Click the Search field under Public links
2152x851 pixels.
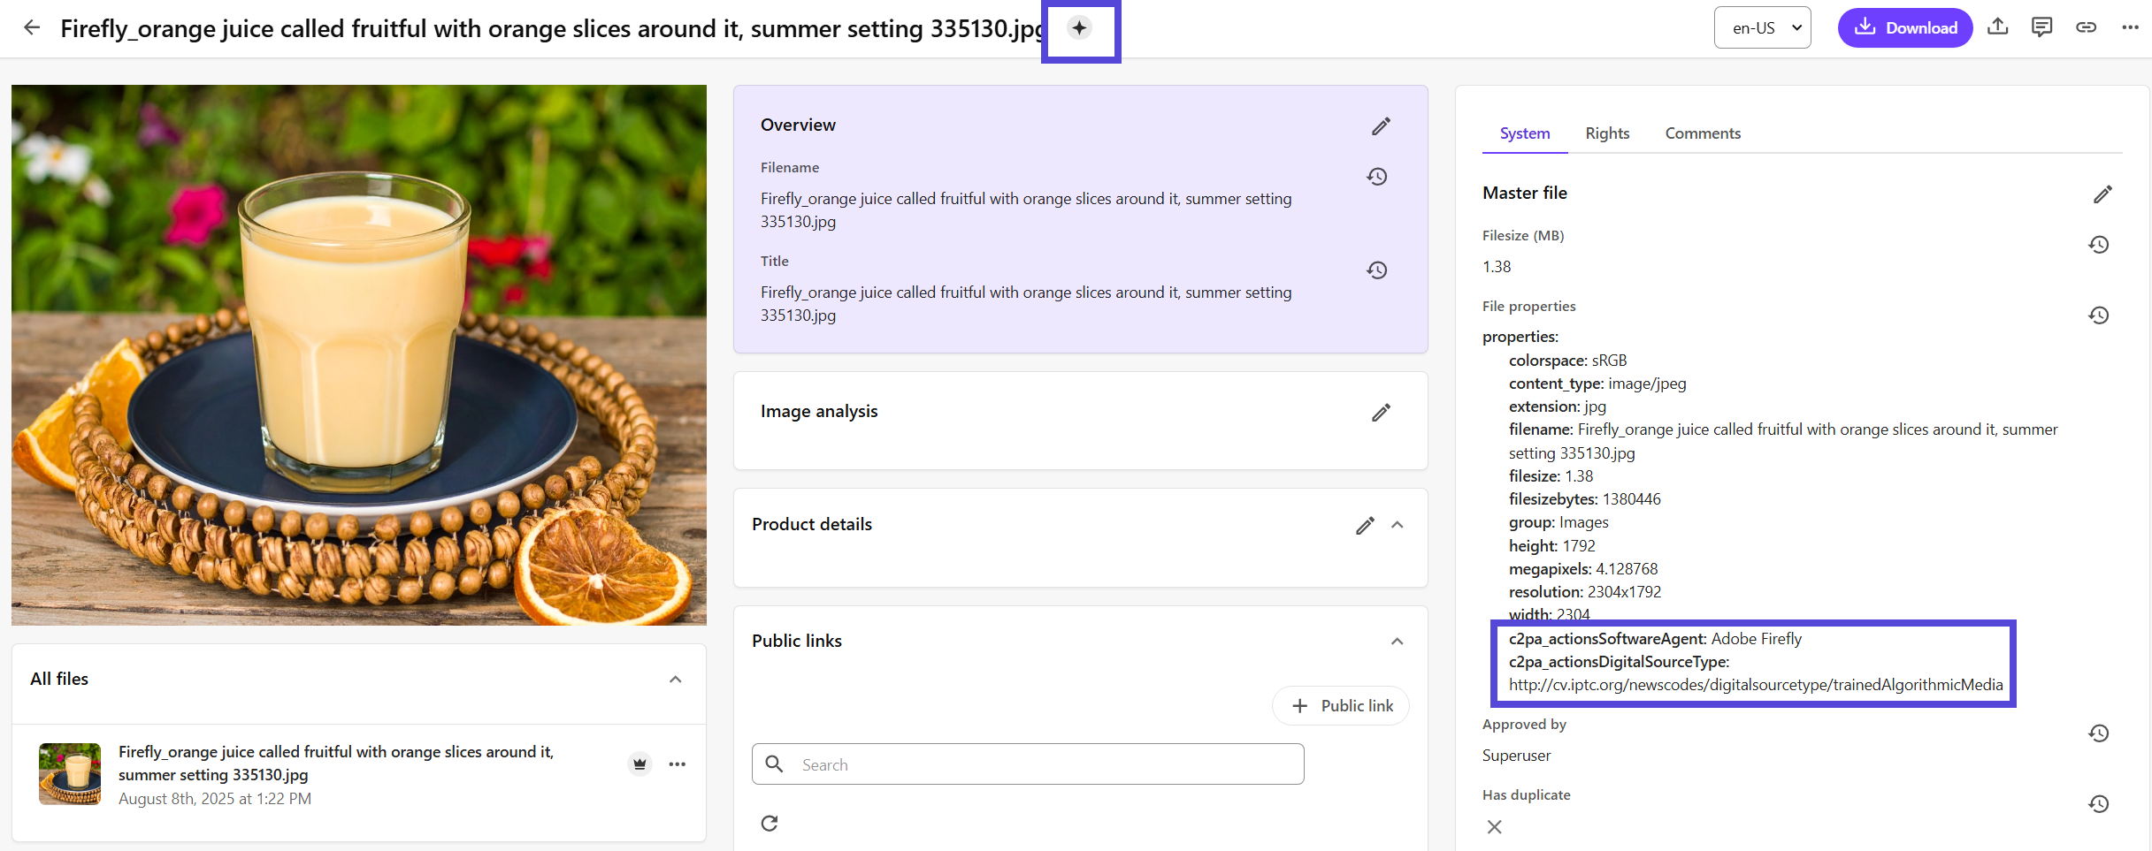tap(1027, 764)
